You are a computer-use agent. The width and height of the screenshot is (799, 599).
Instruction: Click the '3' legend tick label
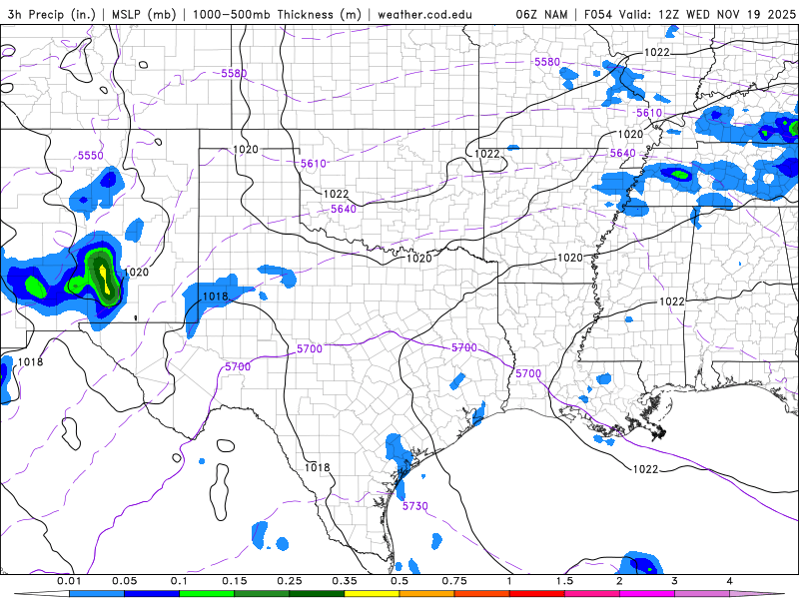(x=674, y=581)
